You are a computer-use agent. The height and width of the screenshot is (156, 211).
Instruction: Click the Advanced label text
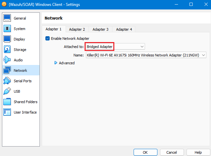click(67, 63)
